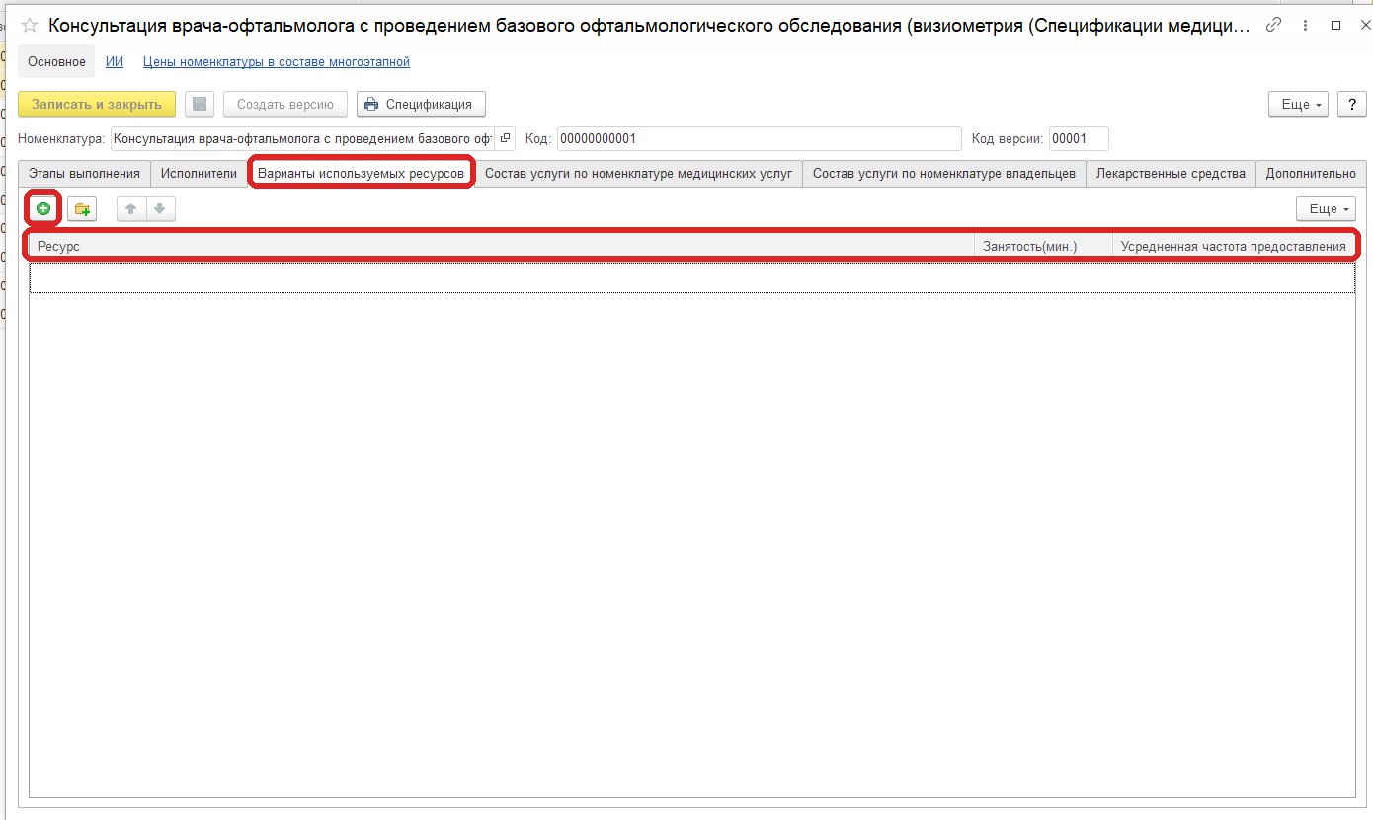Switch to Исполнители tab
The image size is (1373, 820).
200,174
